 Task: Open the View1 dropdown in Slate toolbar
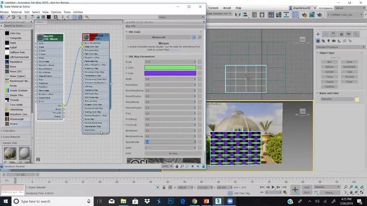tap(181, 17)
